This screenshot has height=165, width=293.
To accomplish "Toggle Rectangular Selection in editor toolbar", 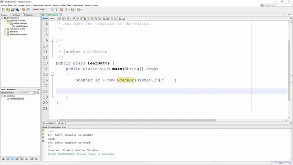I will tap(88, 18).
